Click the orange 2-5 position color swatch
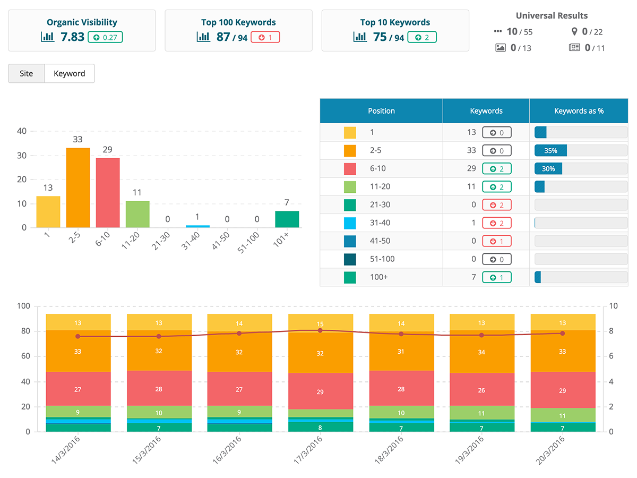This screenshot has width=637, height=478. 350,151
